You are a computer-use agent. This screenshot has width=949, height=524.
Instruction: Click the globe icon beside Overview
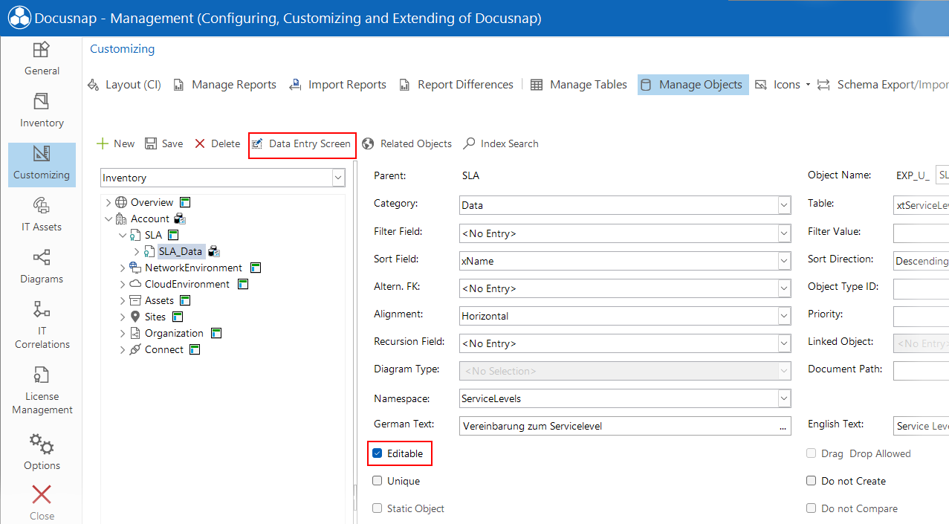coord(121,202)
